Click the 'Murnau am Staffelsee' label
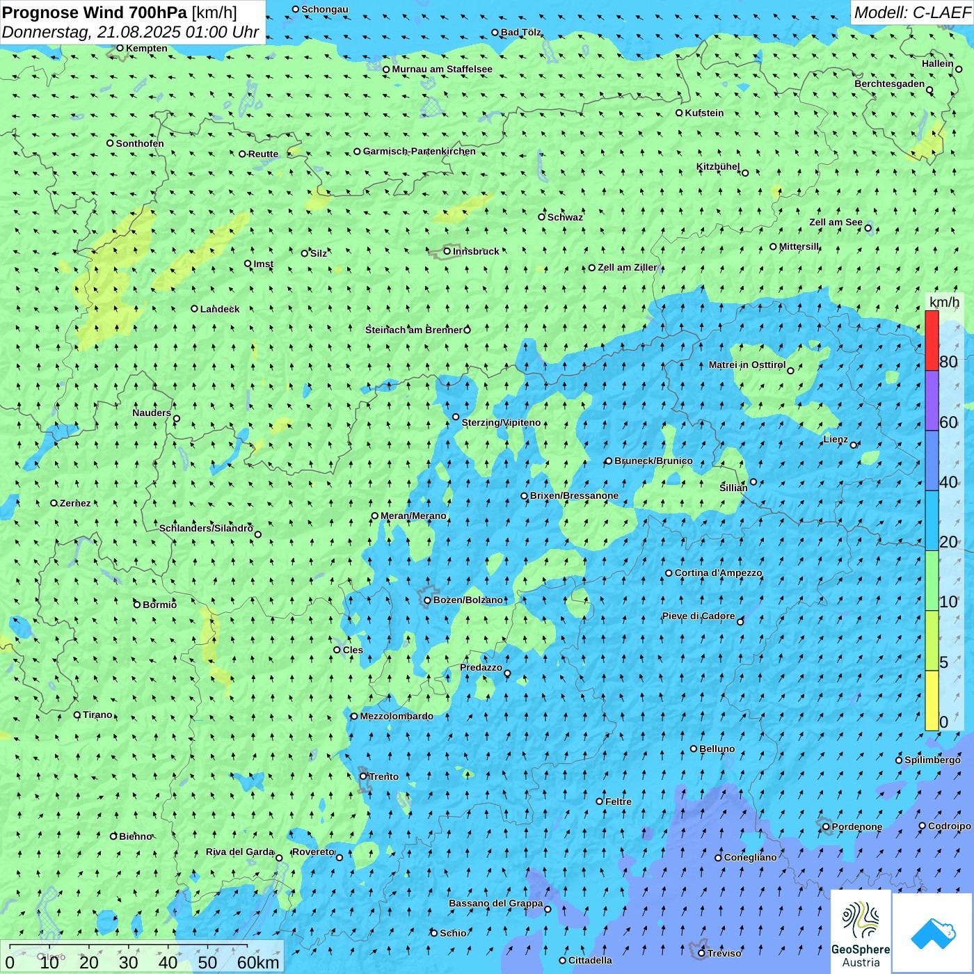 [442, 69]
